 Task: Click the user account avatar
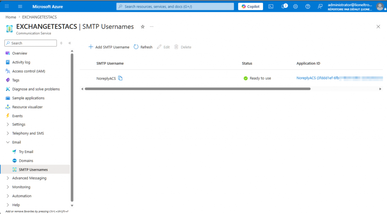pyautogui.click(x=380, y=7)
